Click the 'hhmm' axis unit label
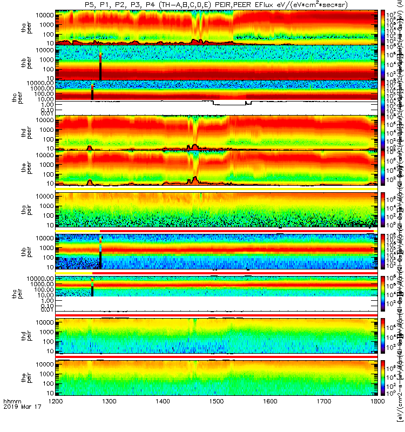 tap(12, 401)
